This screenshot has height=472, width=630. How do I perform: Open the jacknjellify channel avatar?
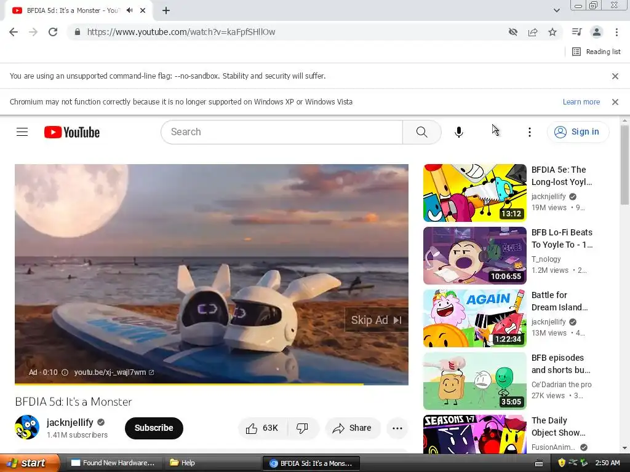point(27,427)
